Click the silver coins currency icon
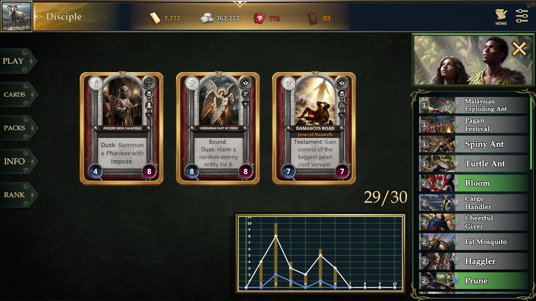The width and height of the screenshot is (536, 301). pos(207,18)
